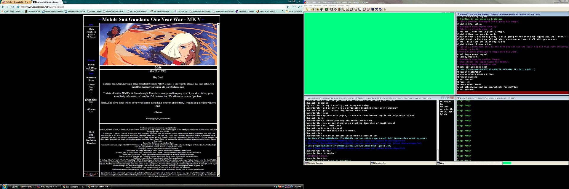Select the 'Ever wanted to see a Zaku' tab

47,2
